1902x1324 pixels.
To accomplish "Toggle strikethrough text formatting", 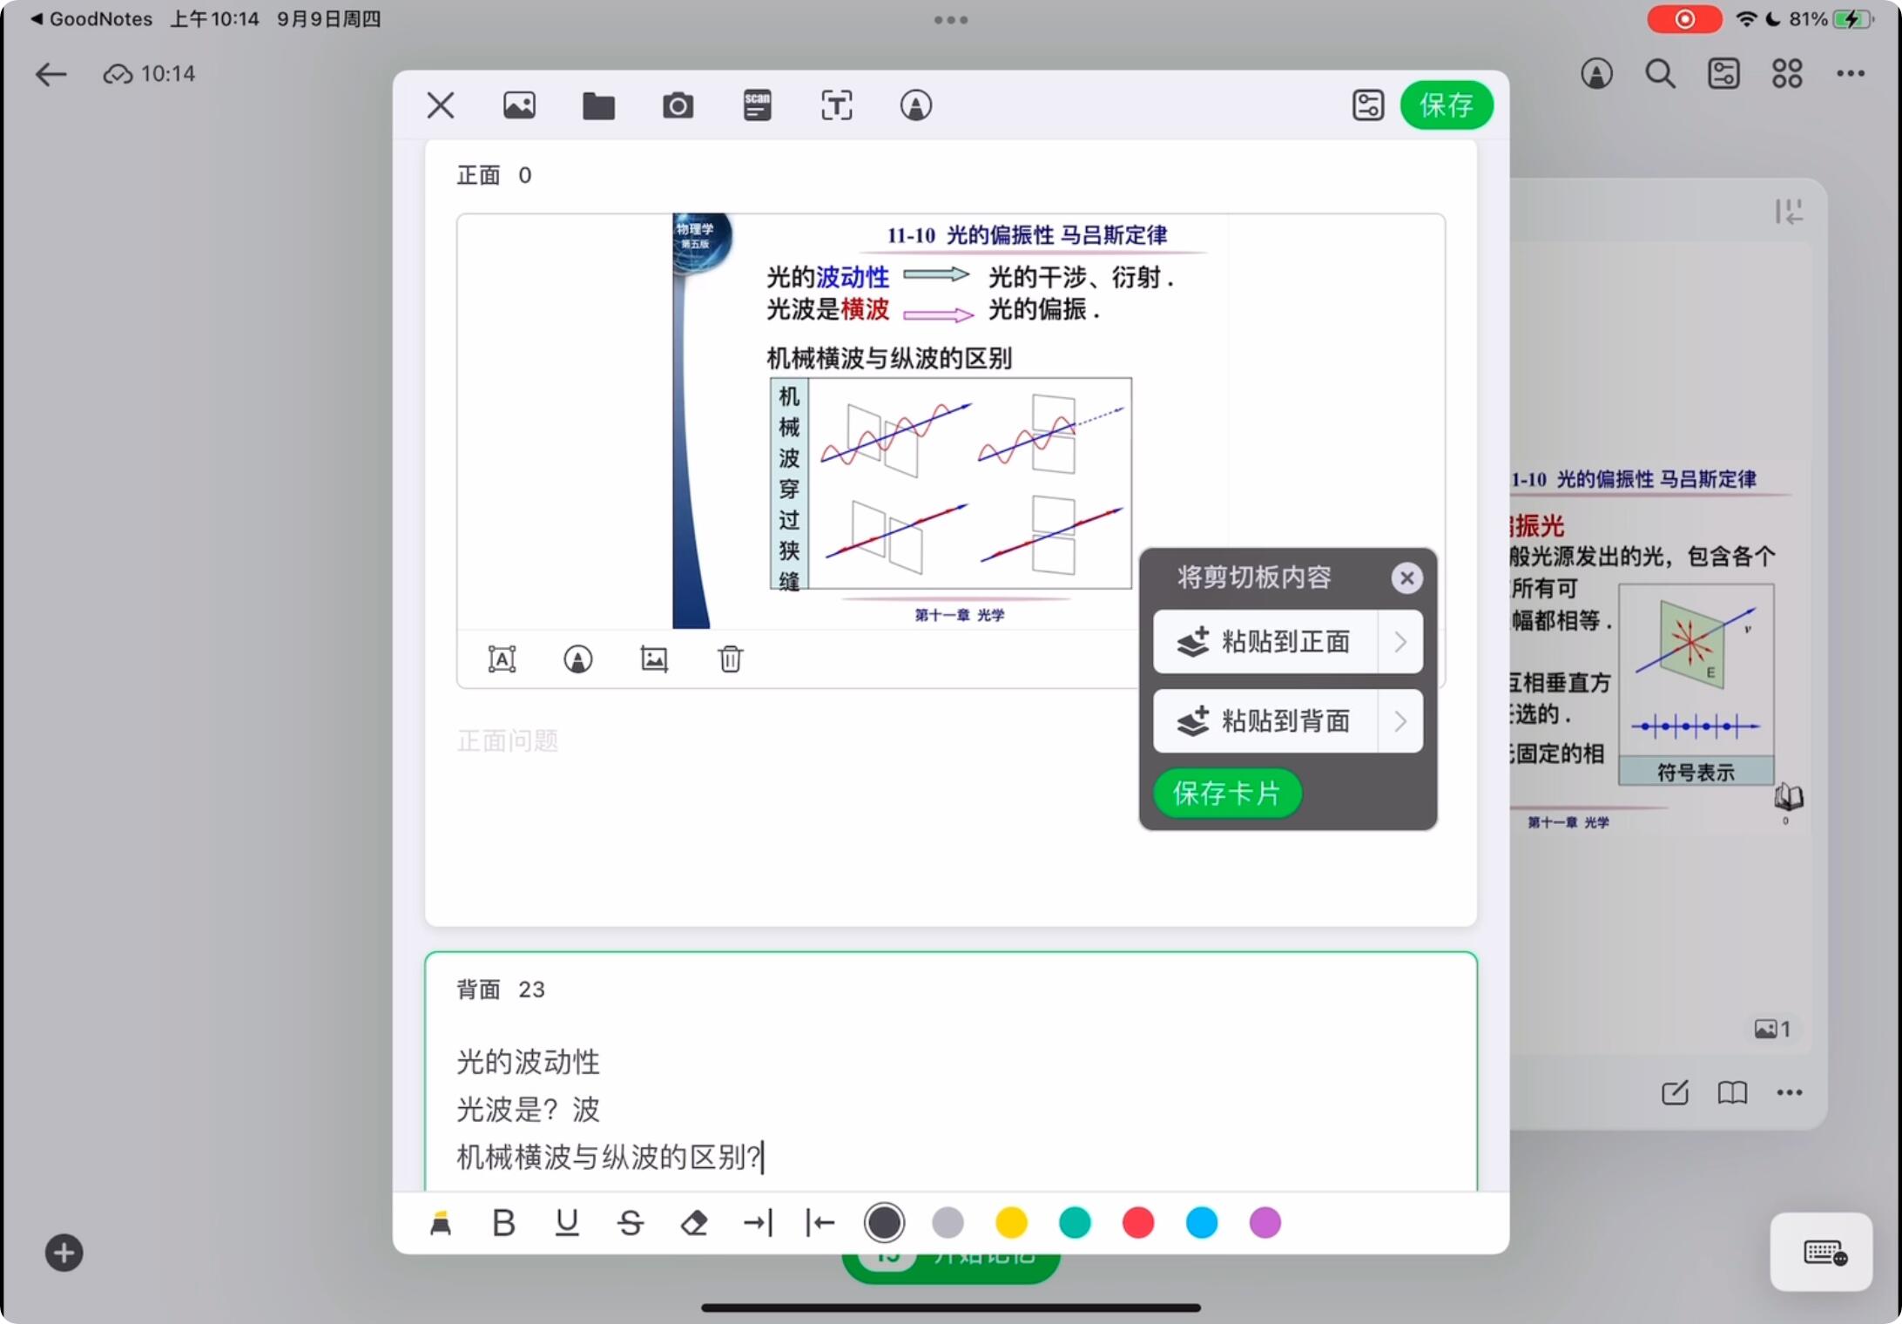I will tap(631, 1223).
